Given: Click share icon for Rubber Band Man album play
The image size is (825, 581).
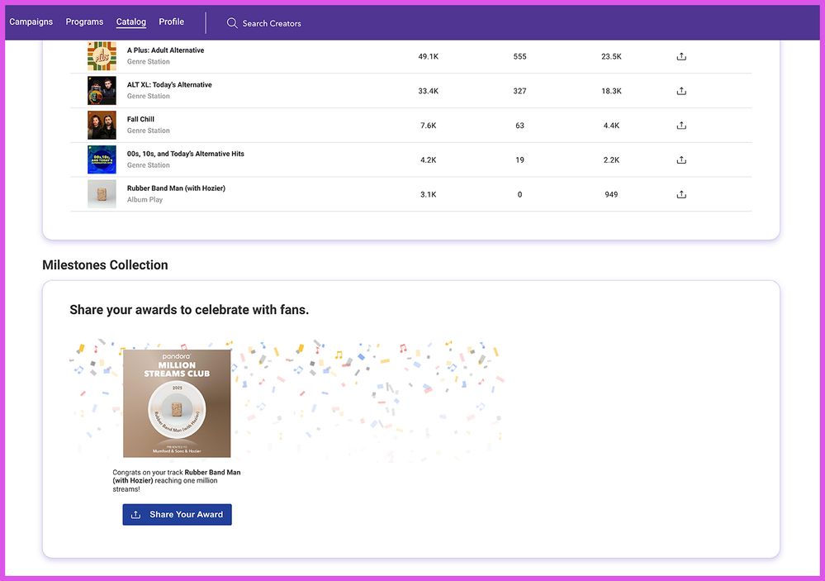Looking at the screenshot, I should point(681,194).
